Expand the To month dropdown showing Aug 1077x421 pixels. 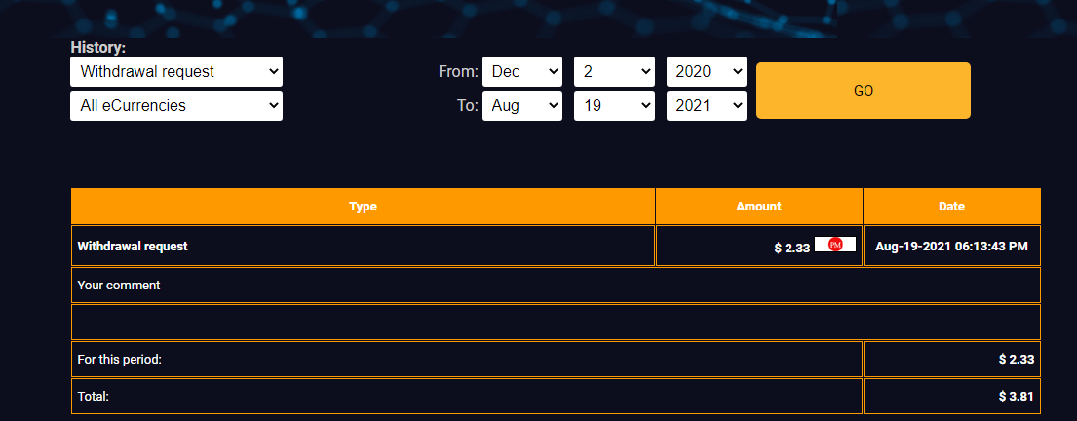pyautogui.click(x=522, y=106)
